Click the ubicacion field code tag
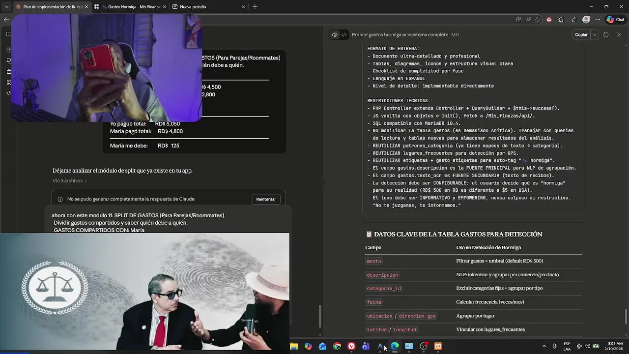629x354 pixels. tap(379, 316)
